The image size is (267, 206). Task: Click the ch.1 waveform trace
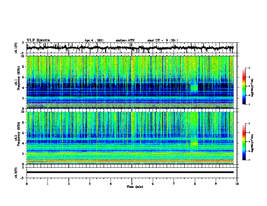pos(130,48)
